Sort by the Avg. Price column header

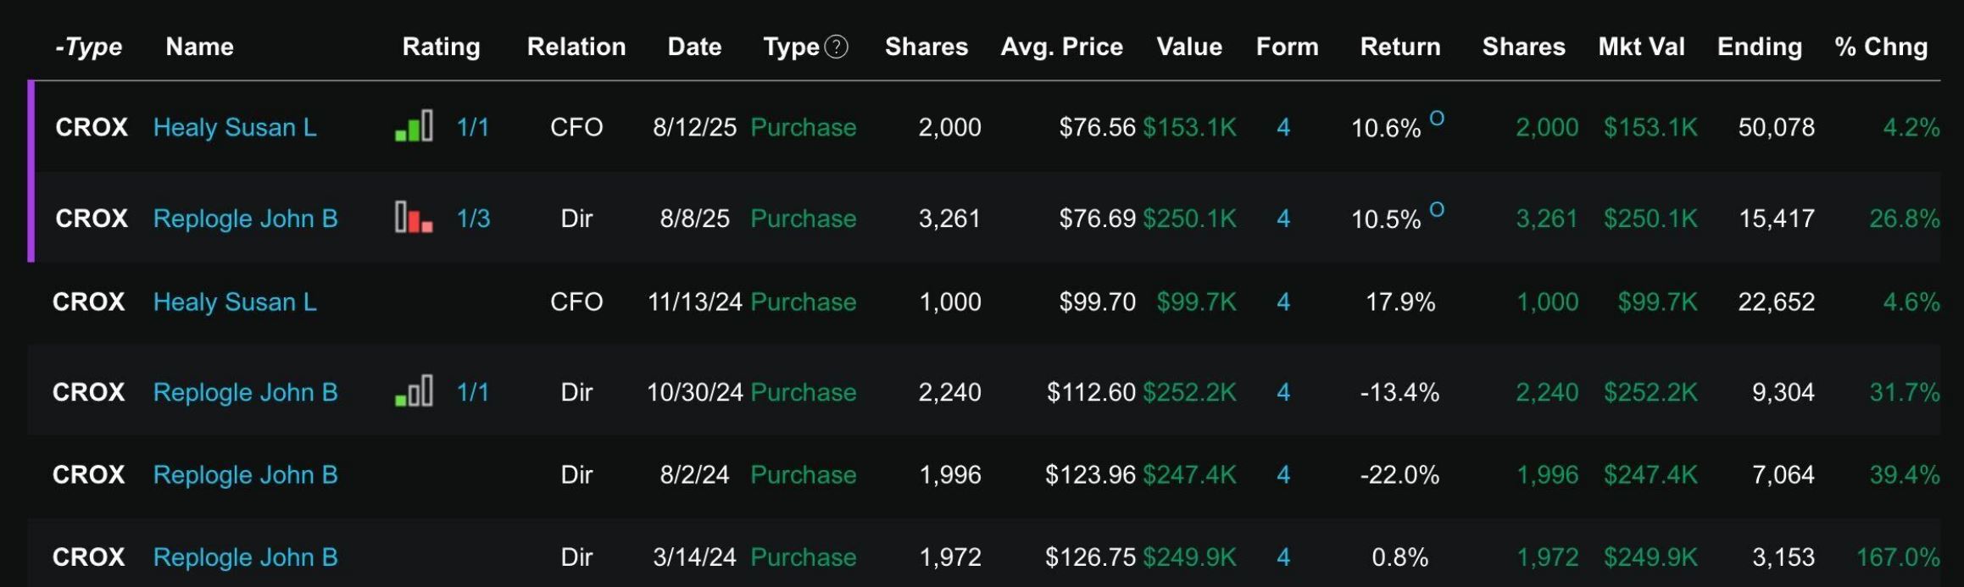pyautogui.click(x=1061, y=47)
